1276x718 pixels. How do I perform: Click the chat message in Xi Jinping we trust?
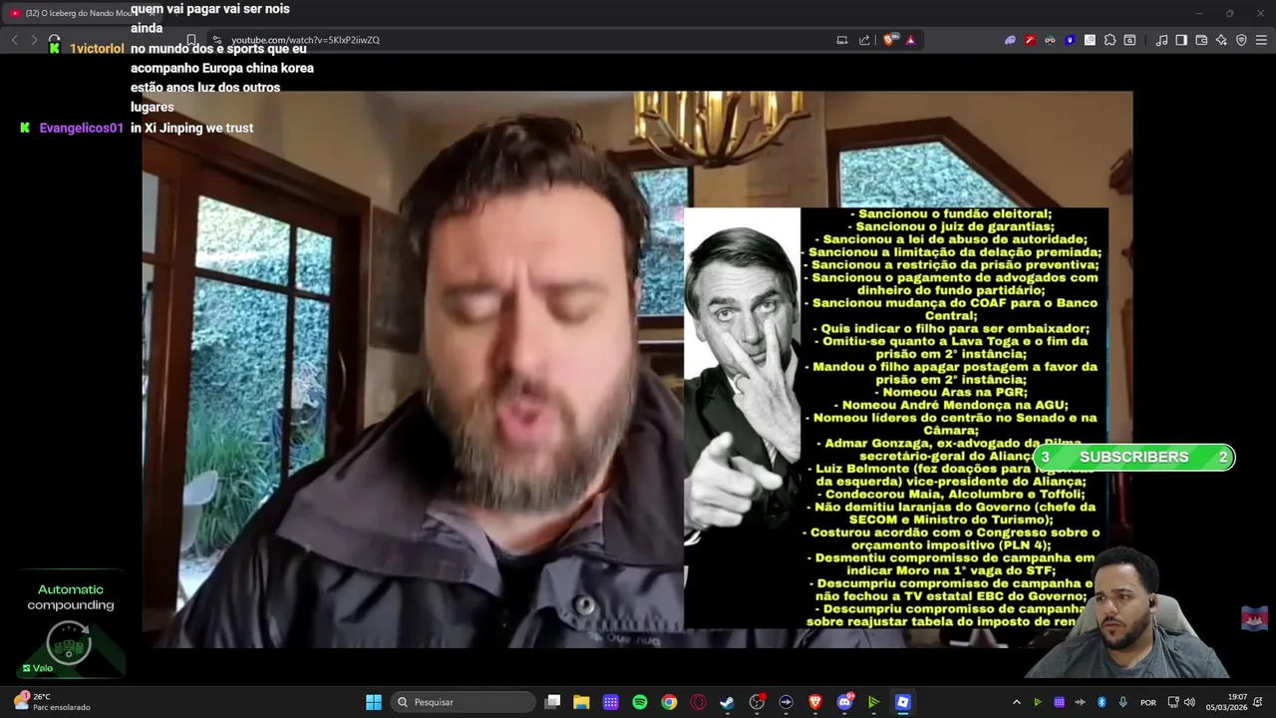tap(191, 129)
